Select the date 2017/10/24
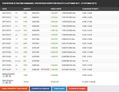The width and height of the screenshot is (119, 92). coord(7,56)
